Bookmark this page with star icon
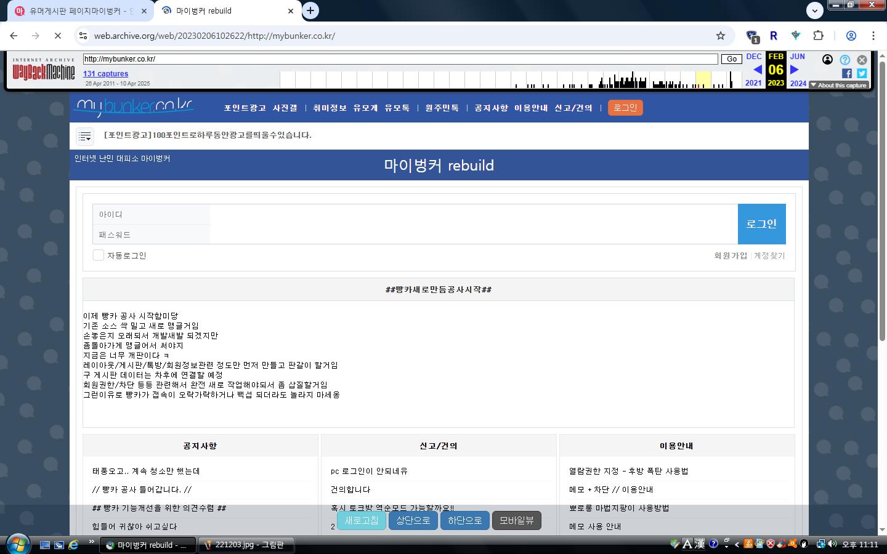The width and height of the screenshot is (887, 554). click(720, 36)
